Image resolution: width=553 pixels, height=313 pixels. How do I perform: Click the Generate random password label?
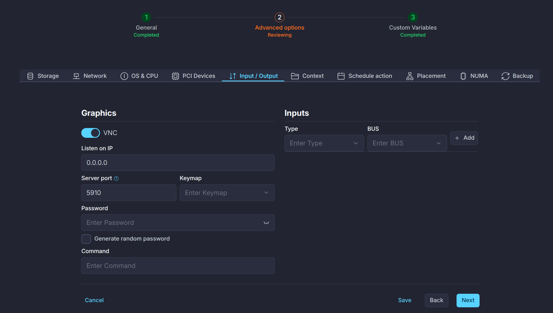point(132,239)
